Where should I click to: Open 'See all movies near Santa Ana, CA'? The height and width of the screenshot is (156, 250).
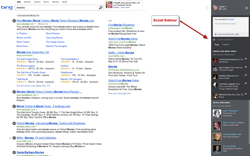[x=33, y=86]
